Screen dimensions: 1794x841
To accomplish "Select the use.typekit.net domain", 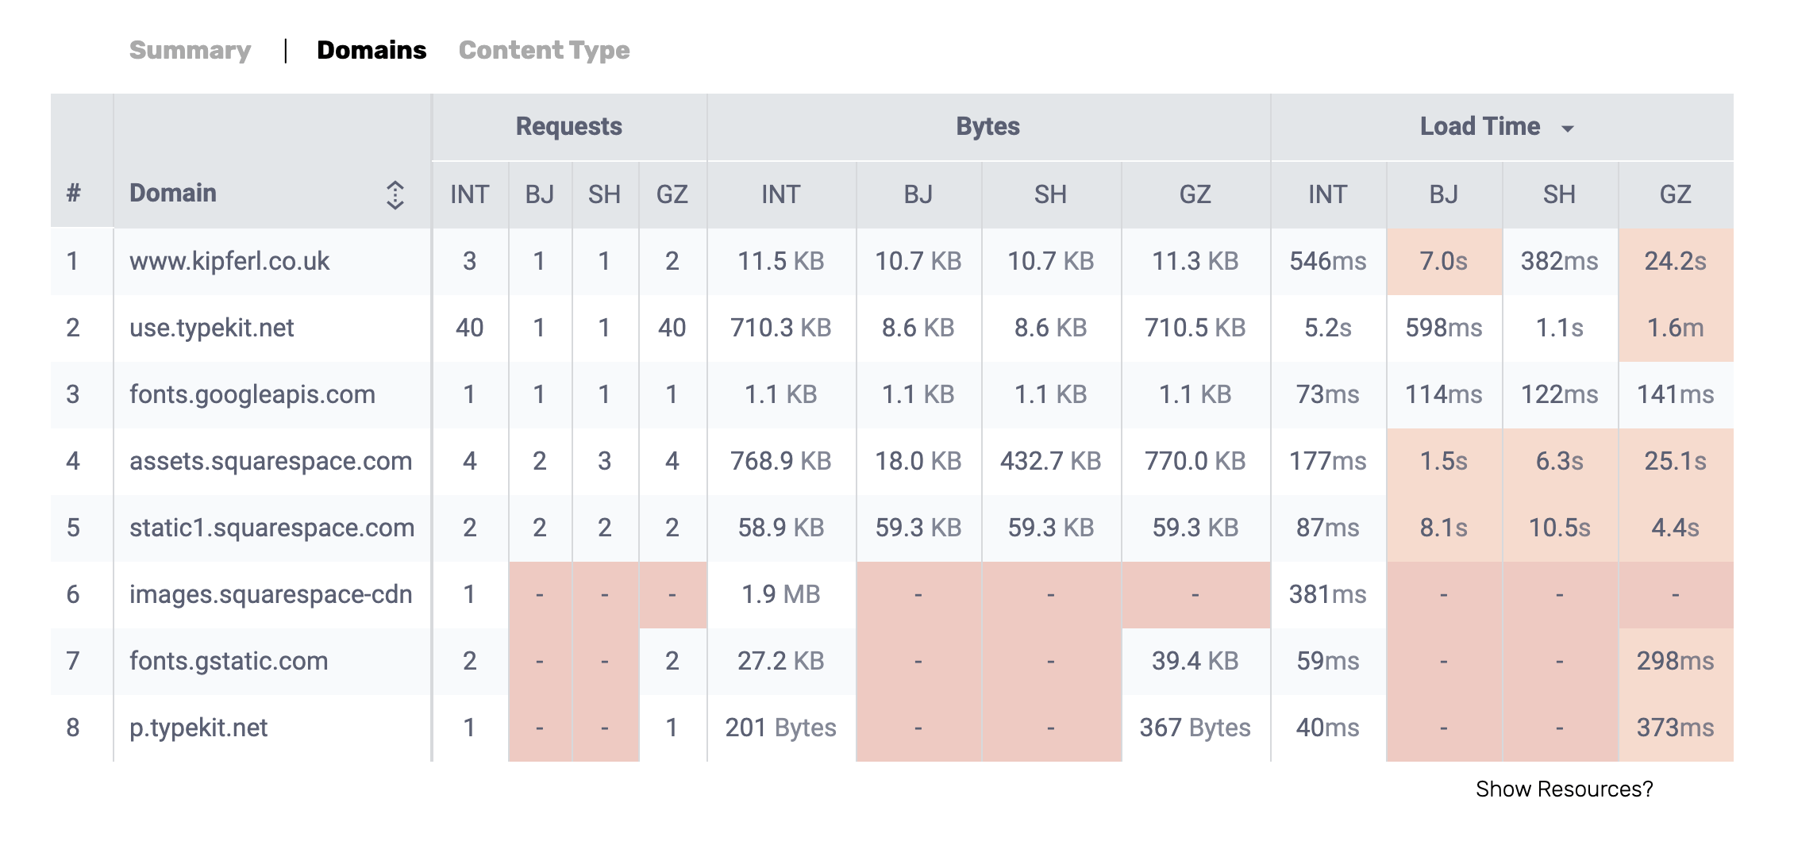I will pos(212,328).
